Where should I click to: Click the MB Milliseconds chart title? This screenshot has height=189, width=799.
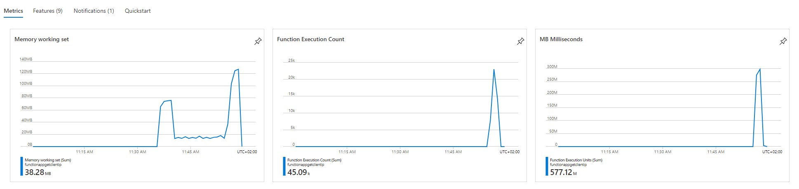(561, 40)
